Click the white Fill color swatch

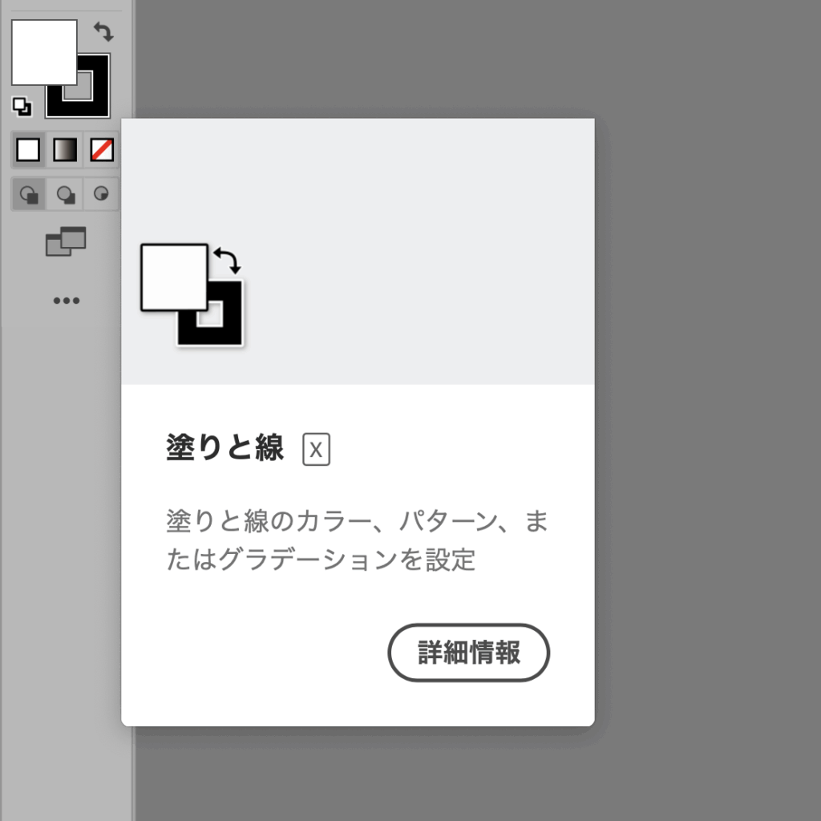pos(44,52)
